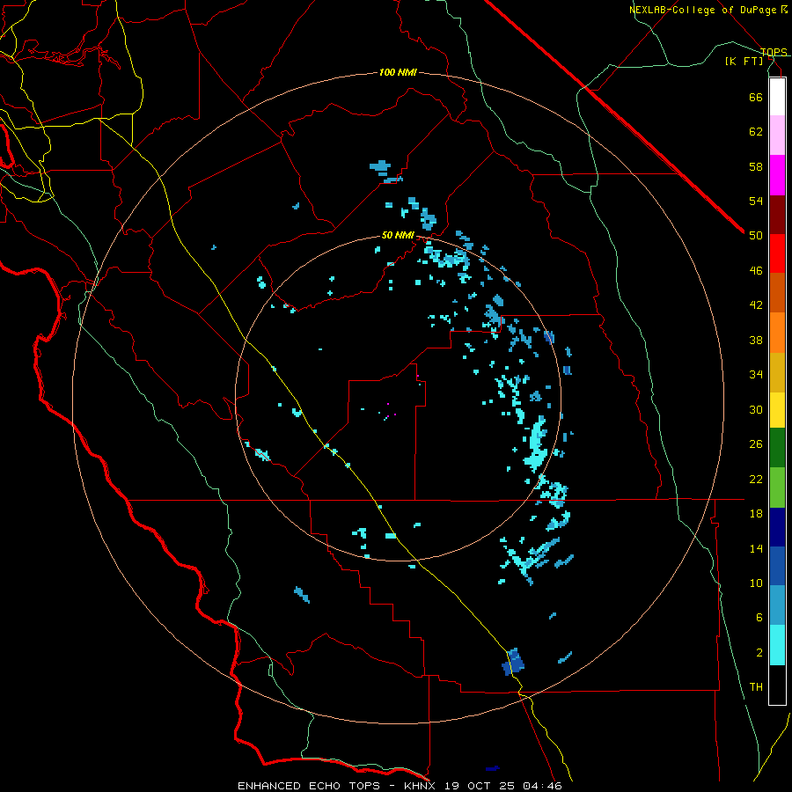Viewport: 792px width, 792px height.
Task: Click the light blue 6-10 K FT swatch
Action: [x=777, y=605]
